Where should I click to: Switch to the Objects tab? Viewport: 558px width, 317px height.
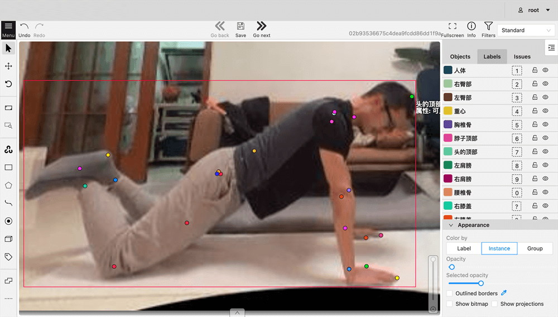460,56
